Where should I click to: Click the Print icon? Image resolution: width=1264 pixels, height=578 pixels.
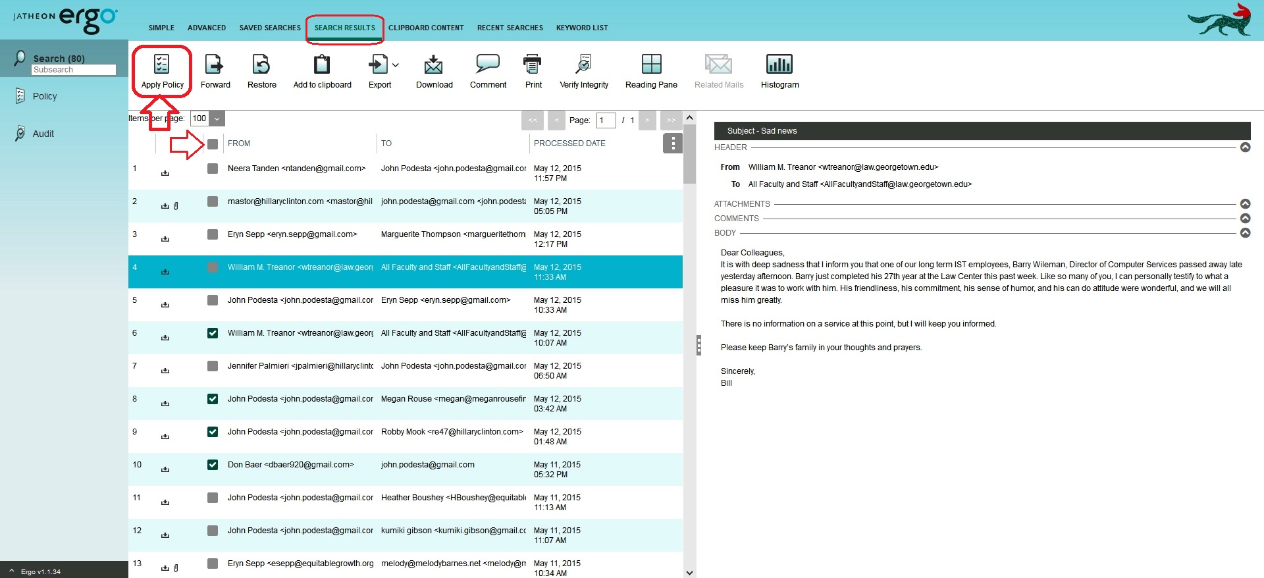click(x=533, y=64)
